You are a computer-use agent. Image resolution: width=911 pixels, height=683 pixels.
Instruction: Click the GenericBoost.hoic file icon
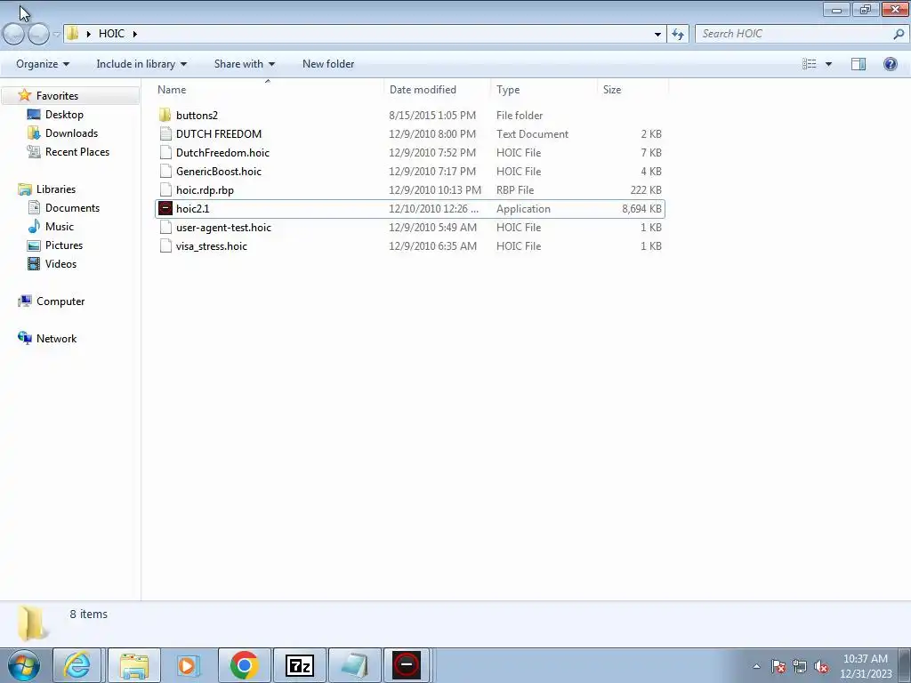[x=165, y=172]
